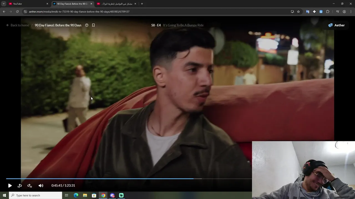
Task: Reload the current page
Action: [17, 12]
